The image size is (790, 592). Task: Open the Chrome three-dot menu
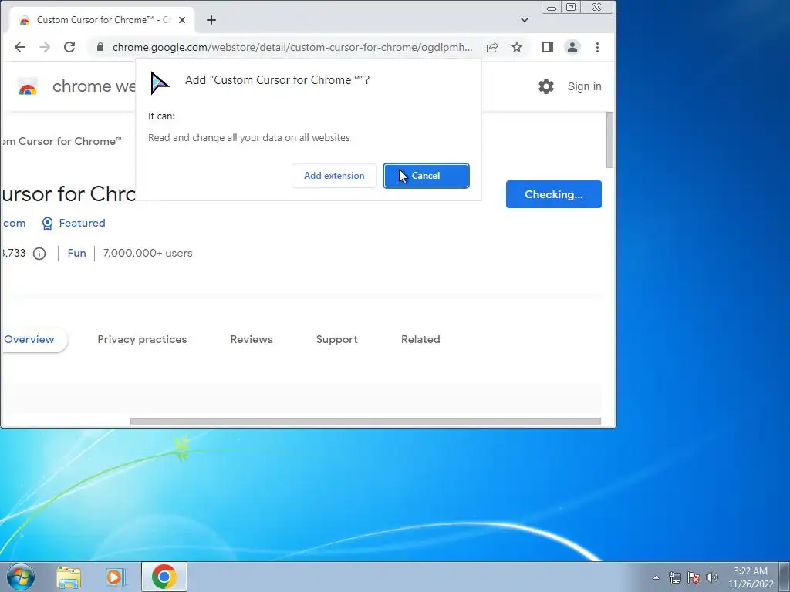point(598,47)
